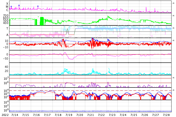The image size is (176, 117).
Task: Click the tallest blue flare marker circle
Action: click(x=19, y=5)
